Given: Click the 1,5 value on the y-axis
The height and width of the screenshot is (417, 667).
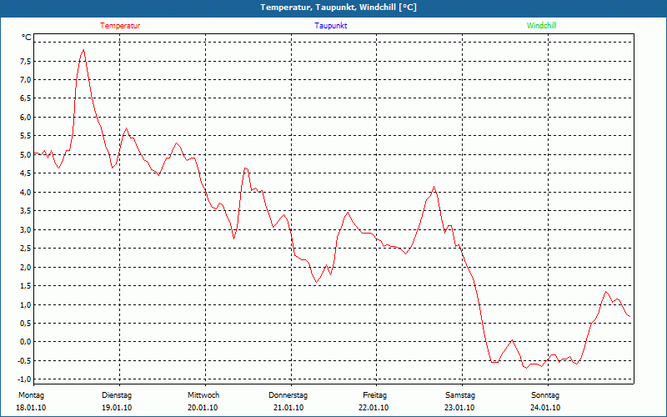Looking at the screenshot, I should click(25, 286).
